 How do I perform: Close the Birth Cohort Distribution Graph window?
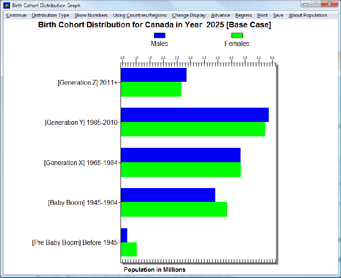point(330,4)
